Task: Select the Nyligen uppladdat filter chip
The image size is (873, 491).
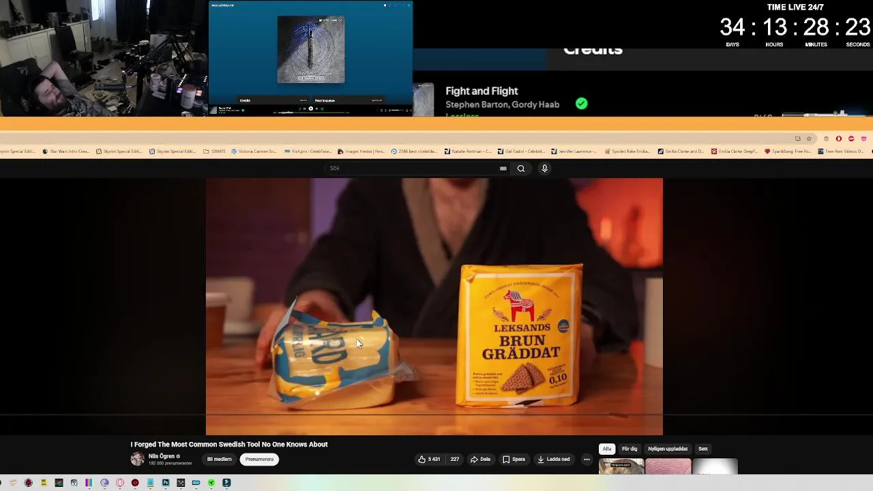Action: (x=668, y=449)
